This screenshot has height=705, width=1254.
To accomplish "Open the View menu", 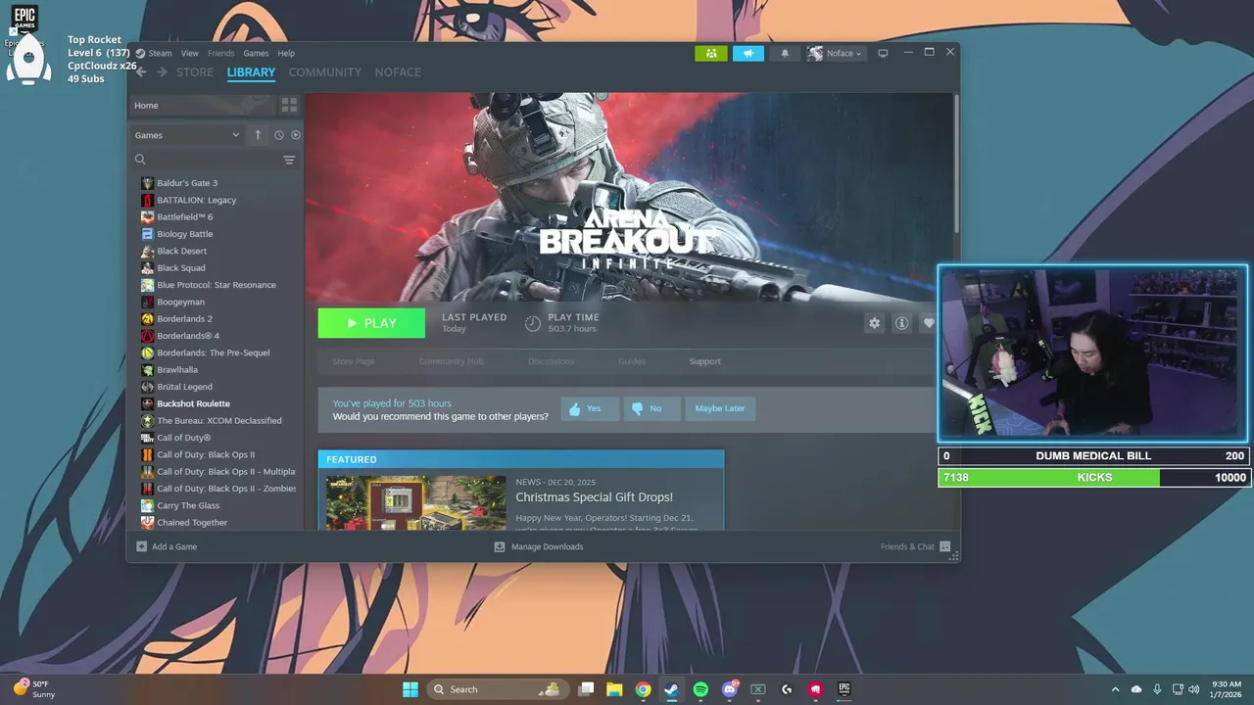I will (x=190, y=53).
